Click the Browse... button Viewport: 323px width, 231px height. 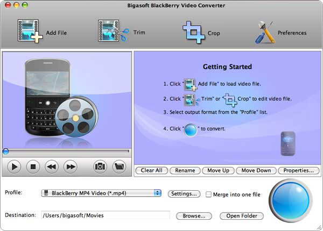(194, 216)
